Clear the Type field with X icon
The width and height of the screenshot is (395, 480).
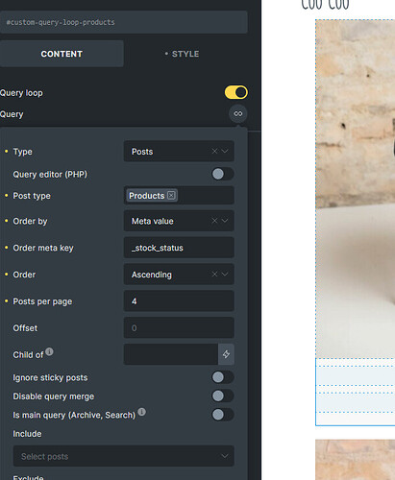point(214,151)
